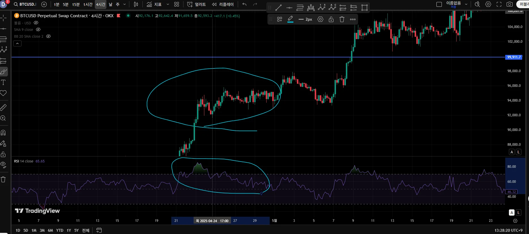Screen dimensions: 529x234
Task: Start bar 리플레이 mode
Action: pyautogui.click(x=223, y=4)
